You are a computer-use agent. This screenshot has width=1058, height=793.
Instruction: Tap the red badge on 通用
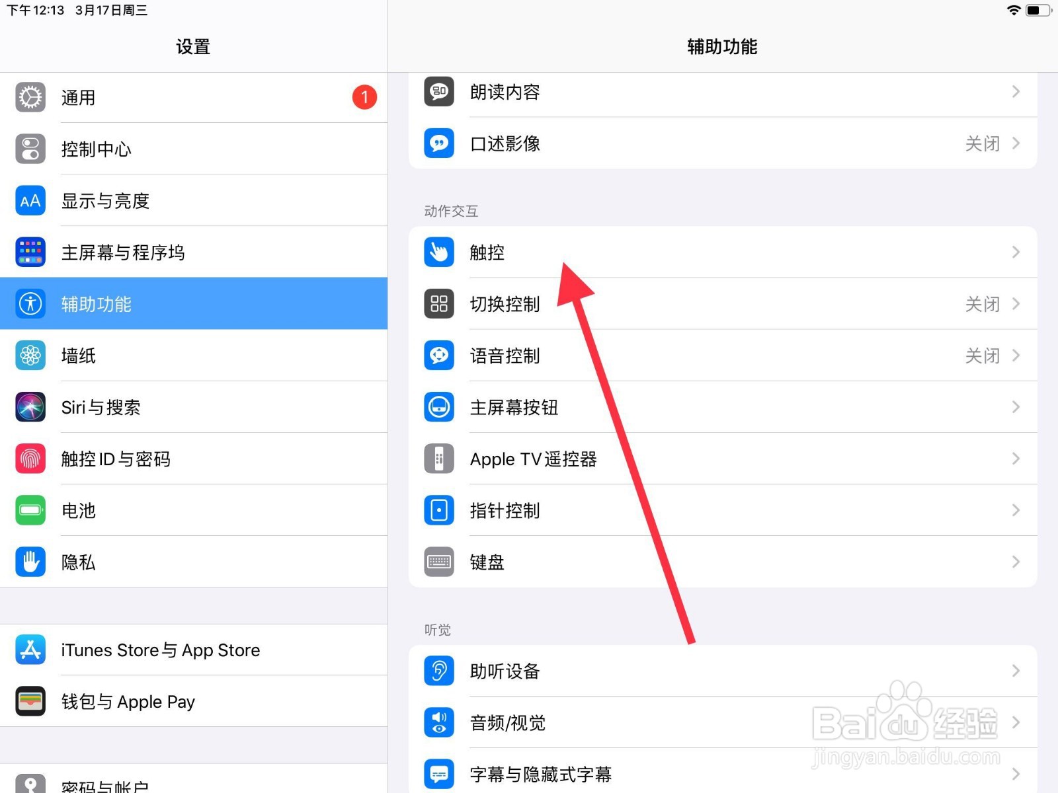pyautogui.click(x=364, y=97)
